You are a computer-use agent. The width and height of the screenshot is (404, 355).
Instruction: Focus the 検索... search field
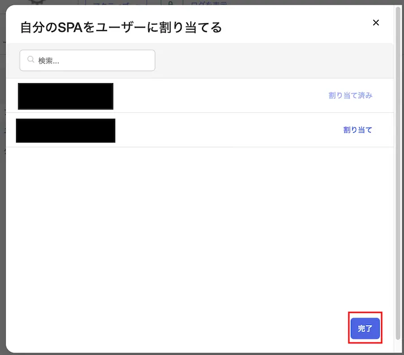coord(87,60)
